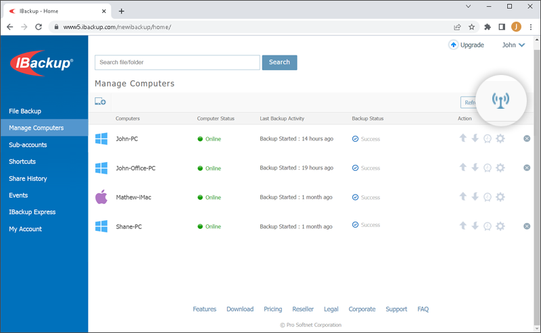This screenshot has height=333, width=541.
Task: Open File Backup in sidebar
Action: point(25,111)
